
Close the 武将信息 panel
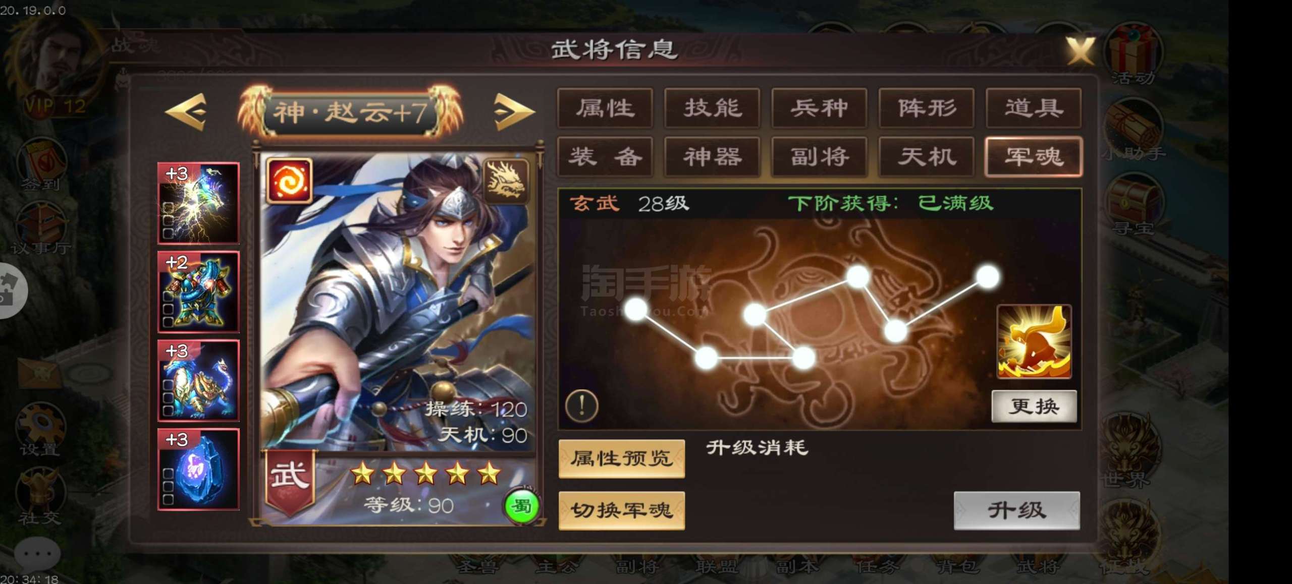point(1080,50)
